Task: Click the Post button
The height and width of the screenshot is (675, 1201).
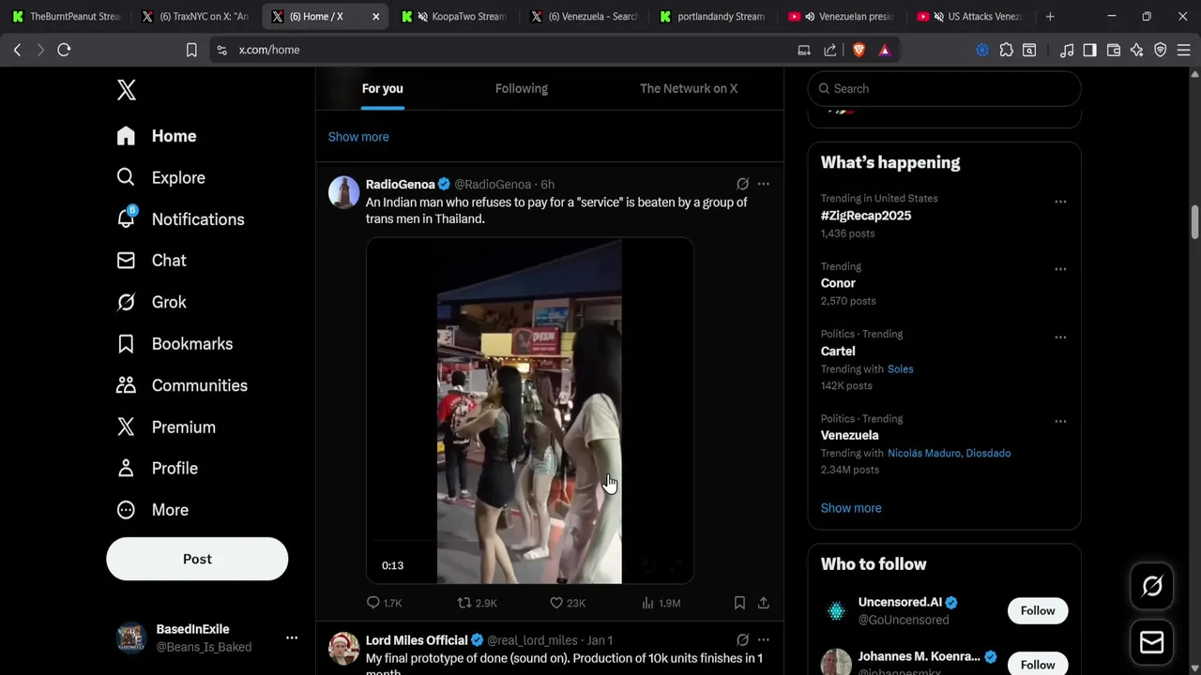Action: pyautogui.click(x=197, y=559)
